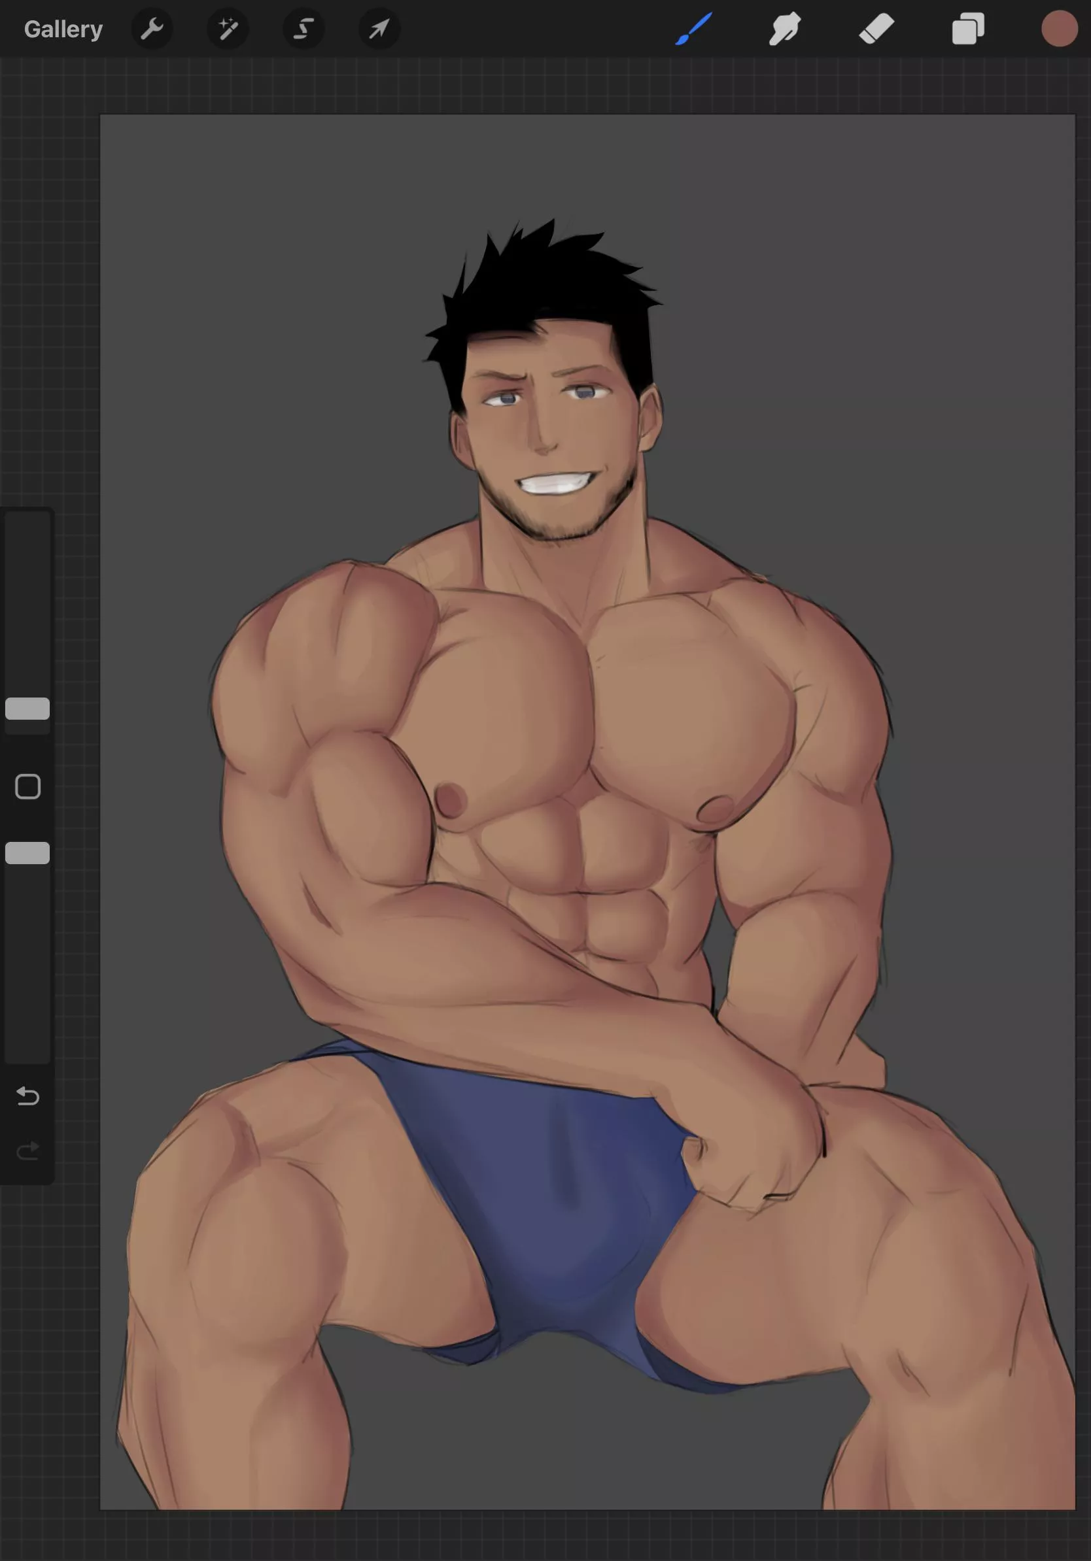Activate the Selection S-shaped tool
The height and width of the screenshot is (1561, 1091).
(303, 29)
